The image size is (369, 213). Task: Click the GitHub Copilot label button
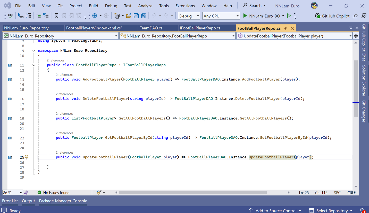click(x=336, y=16)
